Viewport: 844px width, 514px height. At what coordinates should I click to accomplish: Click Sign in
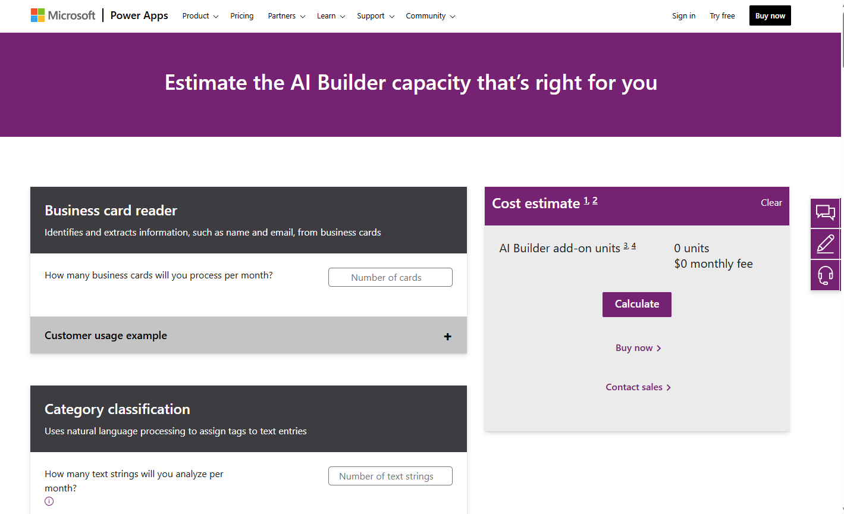click(x=683, y=16)
